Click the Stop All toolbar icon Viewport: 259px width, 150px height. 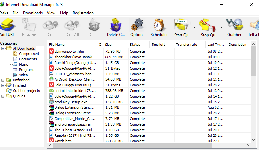click(x=72, y=26)
